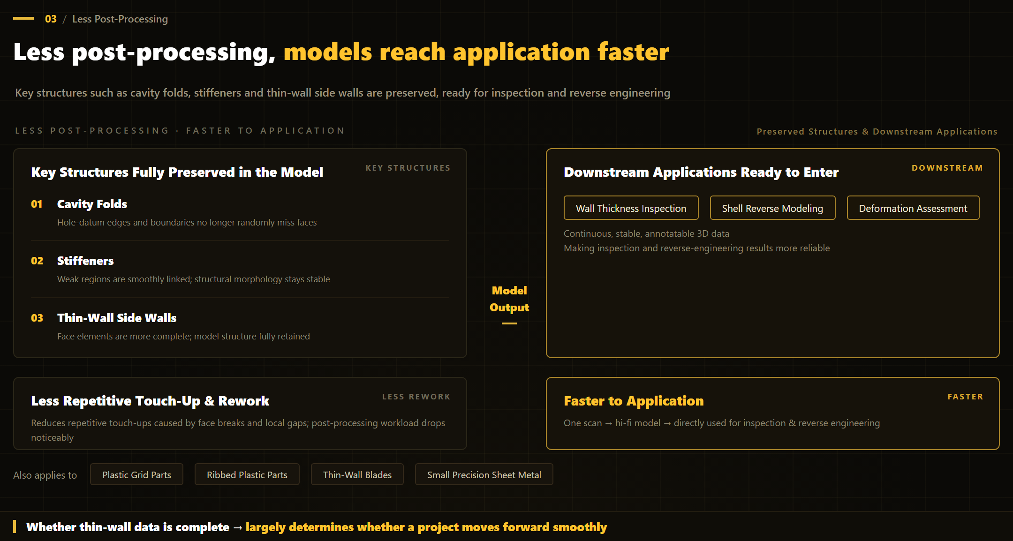Click the Downstream Applications Ready to Enter heading

coord(701,172)
